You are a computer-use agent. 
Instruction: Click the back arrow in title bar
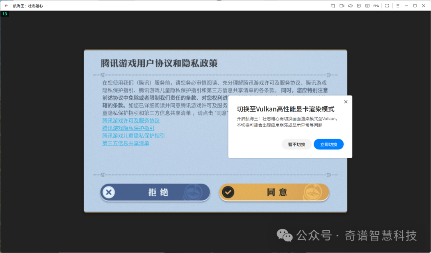point(6,6)
